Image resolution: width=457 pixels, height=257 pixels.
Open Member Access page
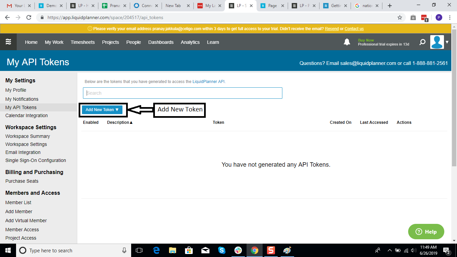pos(22,230)
